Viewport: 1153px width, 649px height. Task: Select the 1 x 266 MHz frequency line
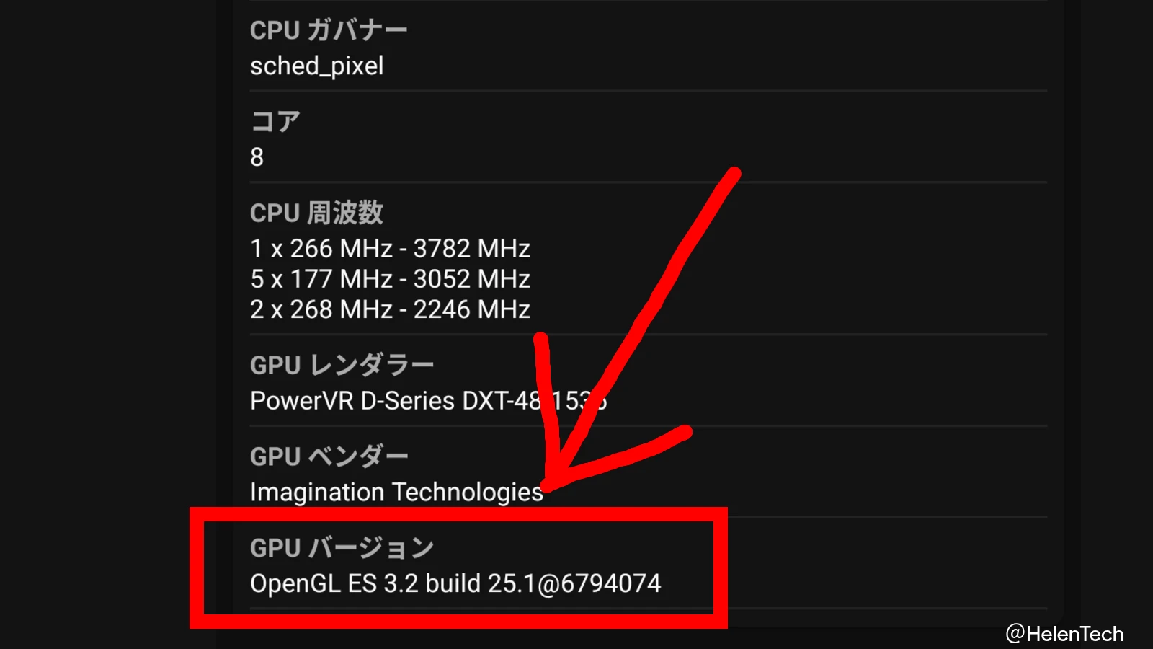point(389,248)
